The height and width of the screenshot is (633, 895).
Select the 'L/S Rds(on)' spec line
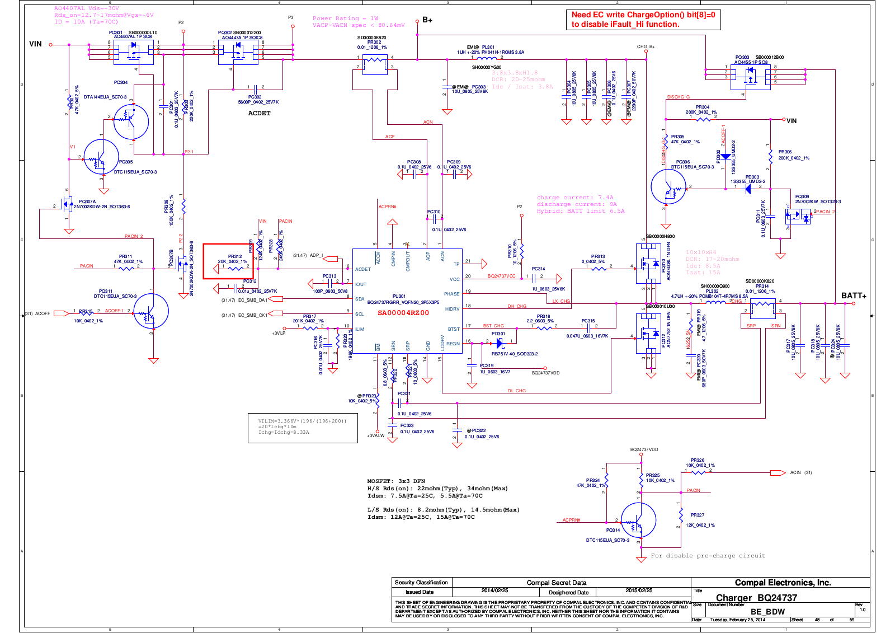coord(443,510)
